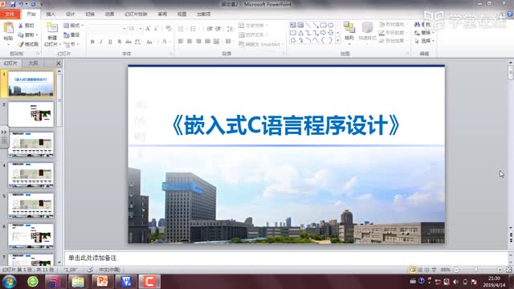Insert a numbered list
The height and width of the screenshot is (289, 514).
[194, 29]
